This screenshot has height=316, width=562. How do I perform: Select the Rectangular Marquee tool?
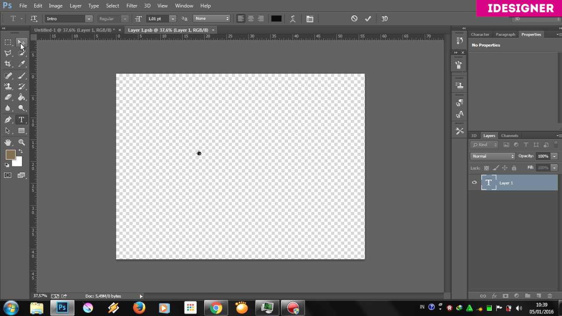8,42
